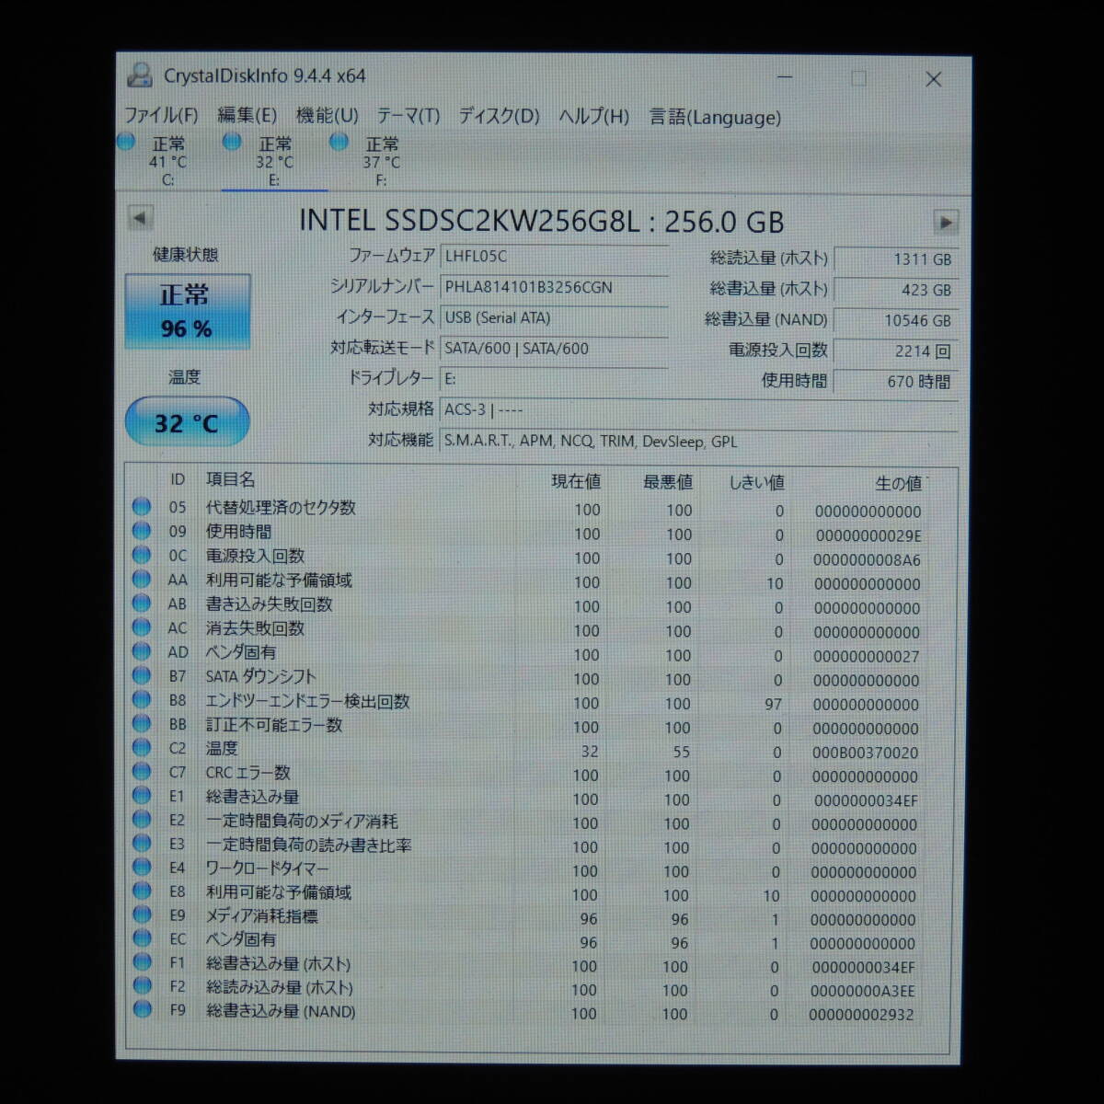Go to next disk arrow

(x=945, y=222)
